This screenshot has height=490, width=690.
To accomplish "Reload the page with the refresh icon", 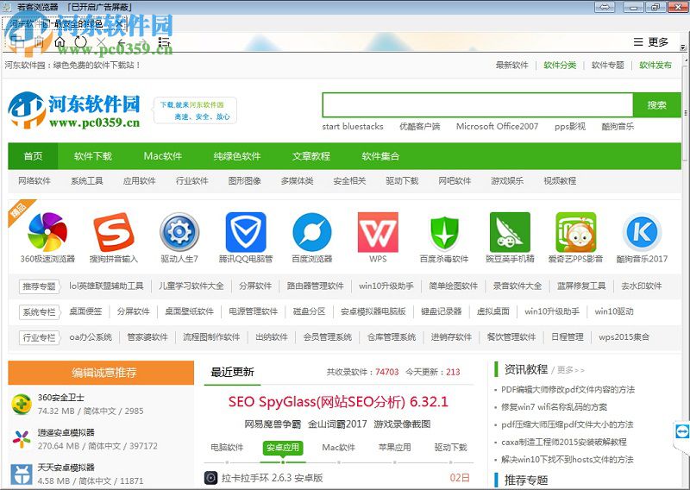I will pos(80,42).
